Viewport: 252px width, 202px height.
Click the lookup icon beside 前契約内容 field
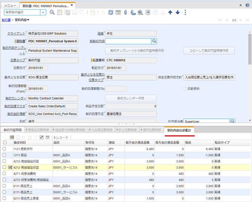tap(154, 41)
